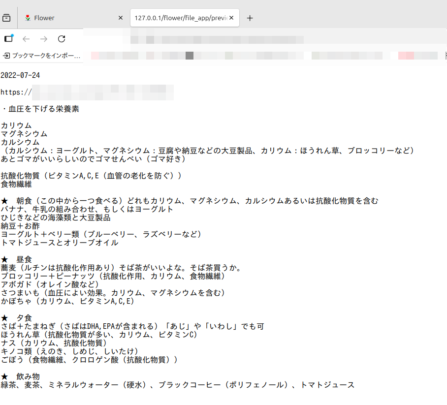447x405 pixels.
Task: Go back to the previous page
Action: [26, 39]
